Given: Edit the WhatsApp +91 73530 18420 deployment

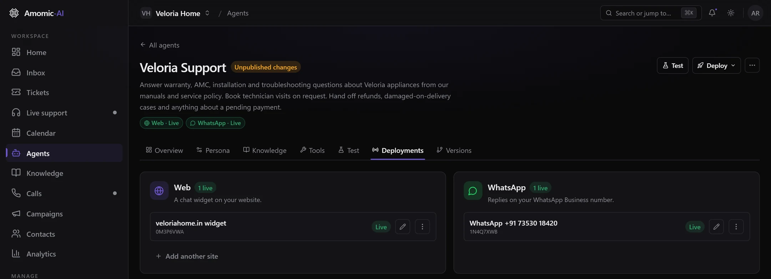Looking at the screenshot, I should coord(716,227).
